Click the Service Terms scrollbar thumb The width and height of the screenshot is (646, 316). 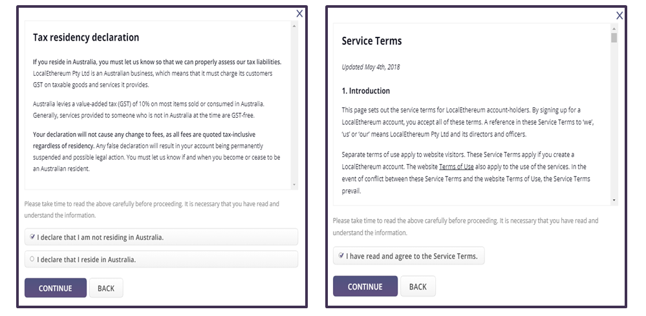[x=614, y=37]
